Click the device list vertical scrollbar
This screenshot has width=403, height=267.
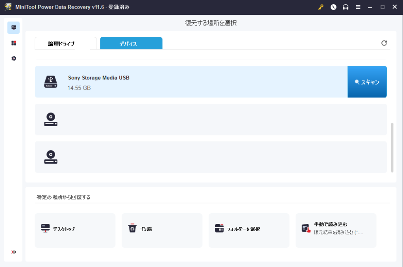(392, 148)
